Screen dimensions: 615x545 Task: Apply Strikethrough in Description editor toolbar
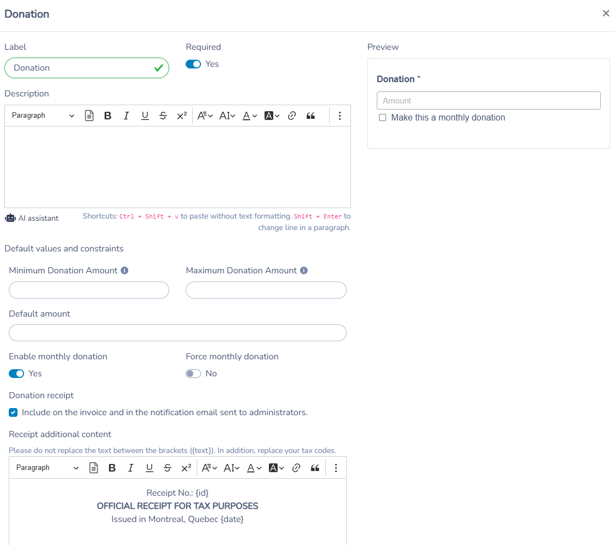point(163,116)
